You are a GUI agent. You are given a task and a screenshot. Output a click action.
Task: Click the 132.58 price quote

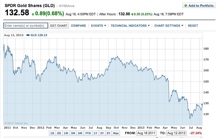pos(17,13)
